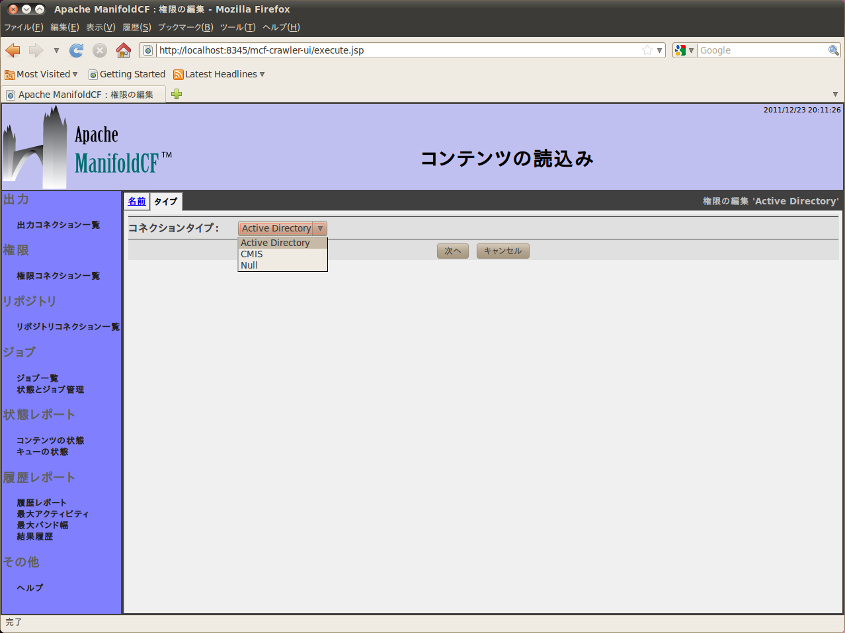Click the bookmark star in URL bar
This screenshot has height=633, width=845.
coord(647,50)
